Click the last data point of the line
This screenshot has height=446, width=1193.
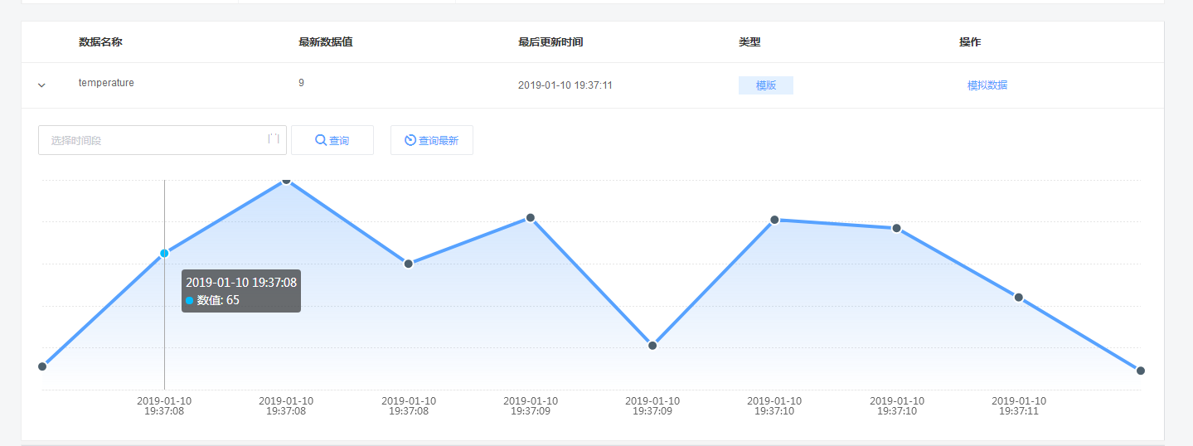(1141, 371)
